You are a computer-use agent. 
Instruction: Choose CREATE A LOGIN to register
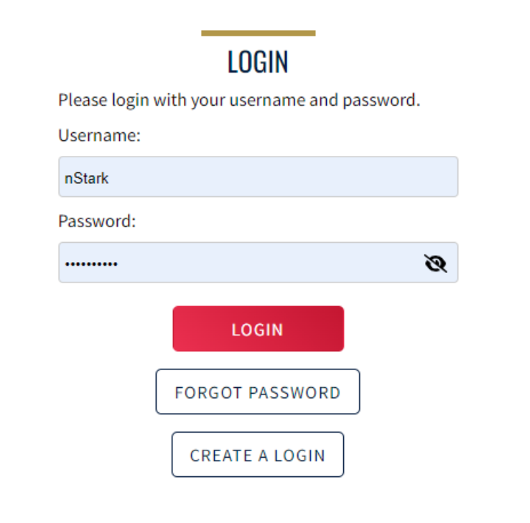coord(258,455)
